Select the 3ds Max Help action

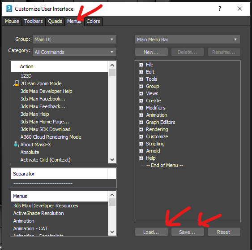35,114
